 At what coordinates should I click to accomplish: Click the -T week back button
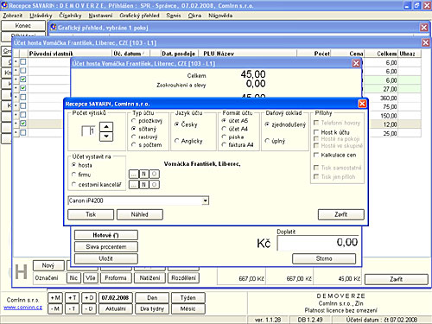[73, 308]
